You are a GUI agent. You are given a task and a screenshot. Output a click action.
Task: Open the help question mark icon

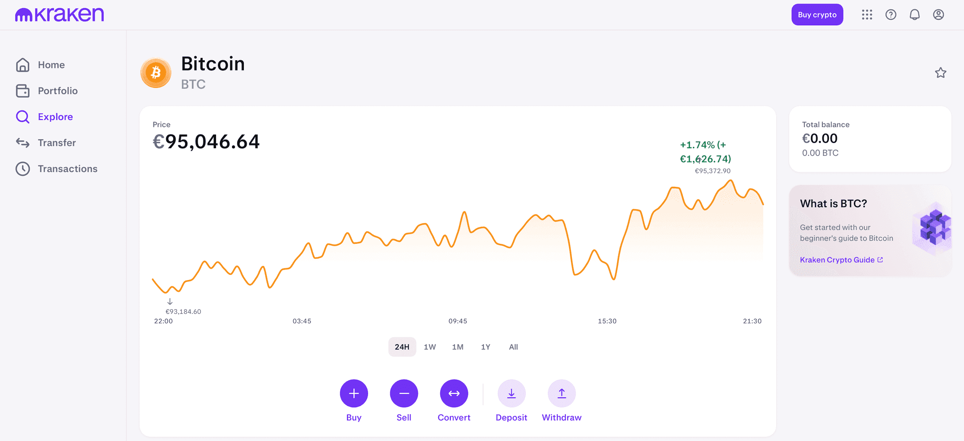[x=891, y=15]
